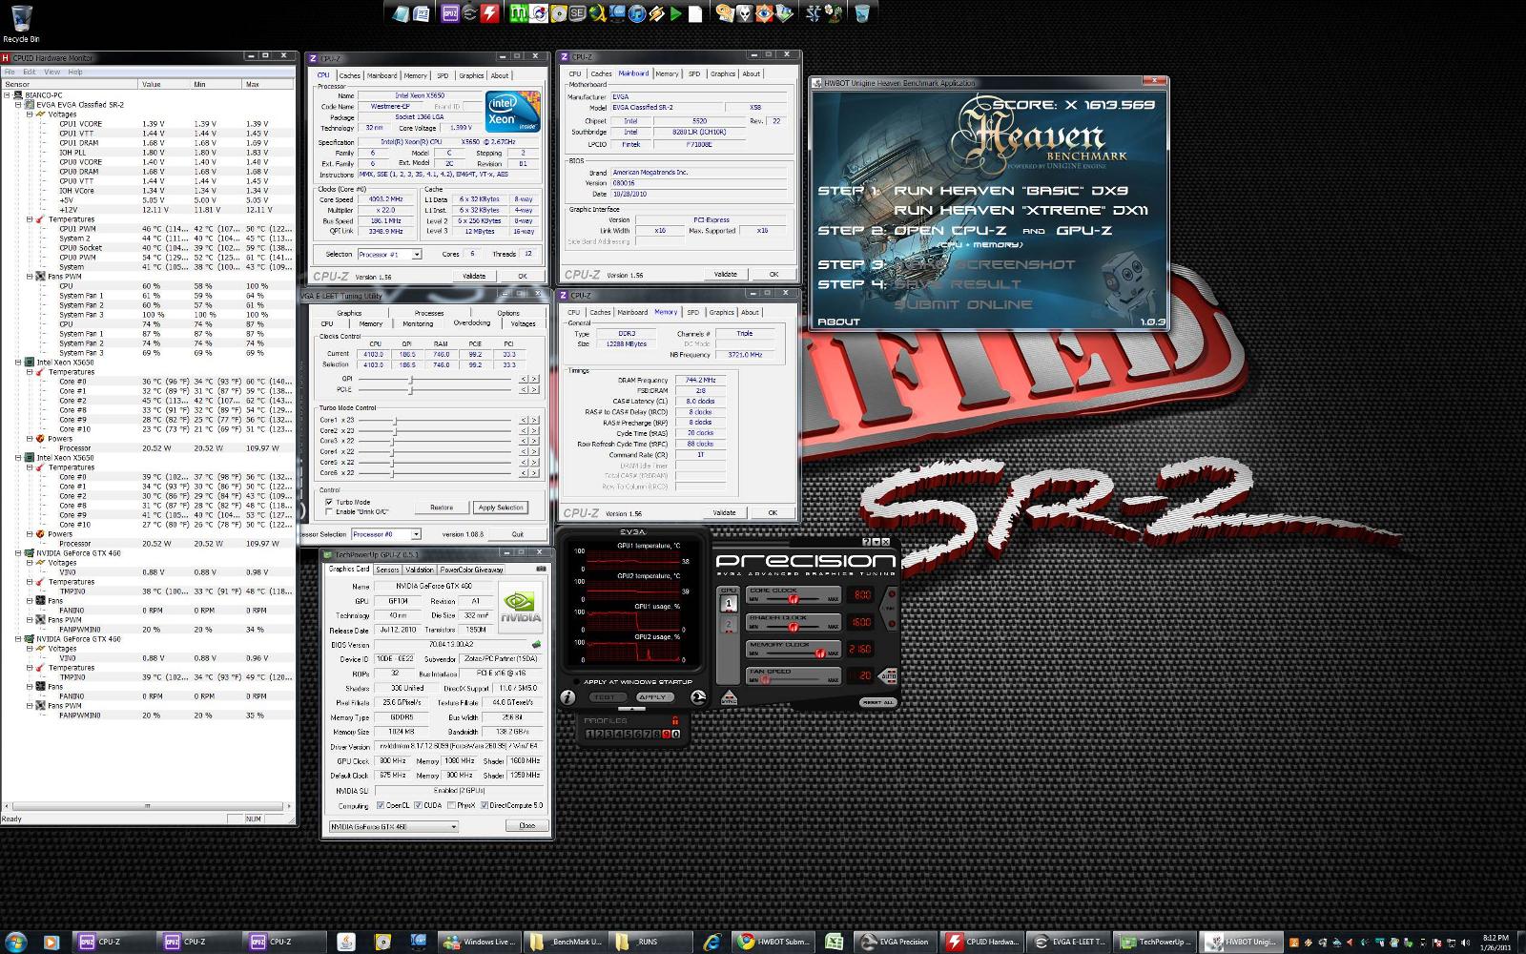Viewport: 1526px width, 954px height.
Task: Open Windows Media Player taskbar icon
Action: click(51, 942)
